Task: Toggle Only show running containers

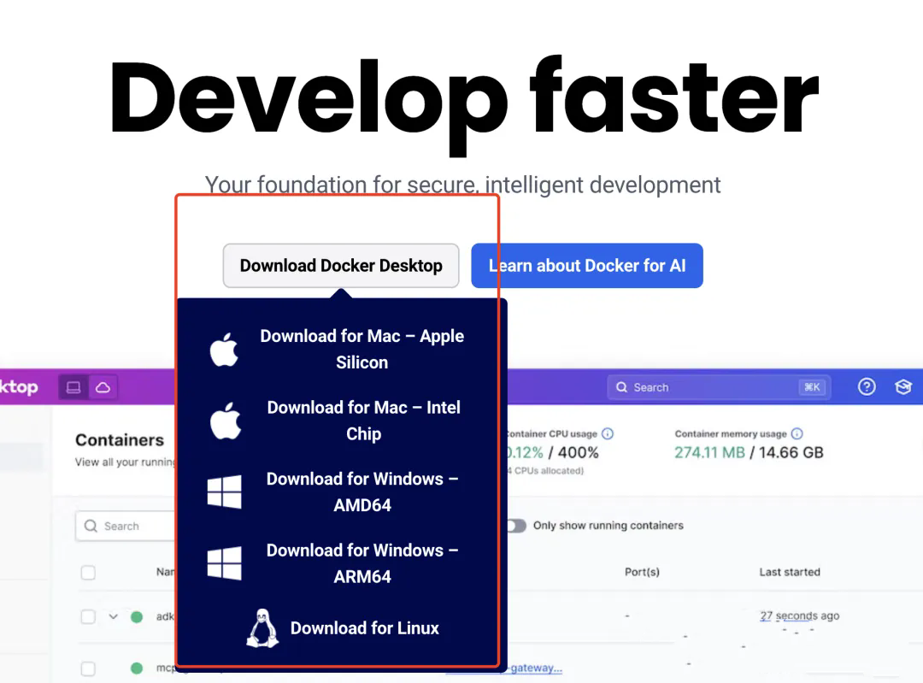Action: [516, 526]
